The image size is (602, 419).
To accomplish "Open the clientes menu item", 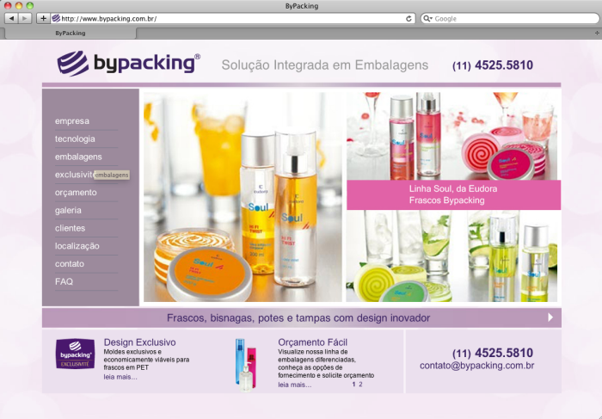I will pyautogui.click(x=70, y=228).
